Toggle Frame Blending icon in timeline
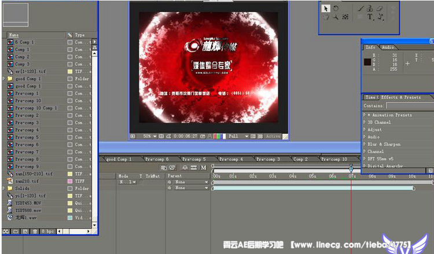The width and height of the screenshot is (434, 254). (194, 167)
